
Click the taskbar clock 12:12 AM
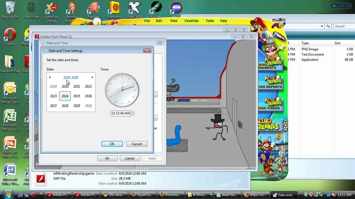coord(345,195)
